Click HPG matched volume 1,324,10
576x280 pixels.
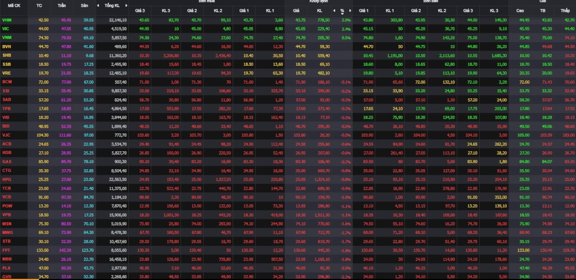coord(322,179)
